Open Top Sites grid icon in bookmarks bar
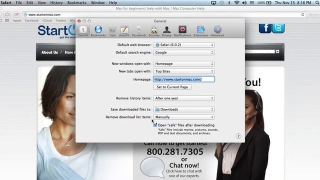Screen dimensions: 320x180 pyautogui.click(x=7, y=20)
